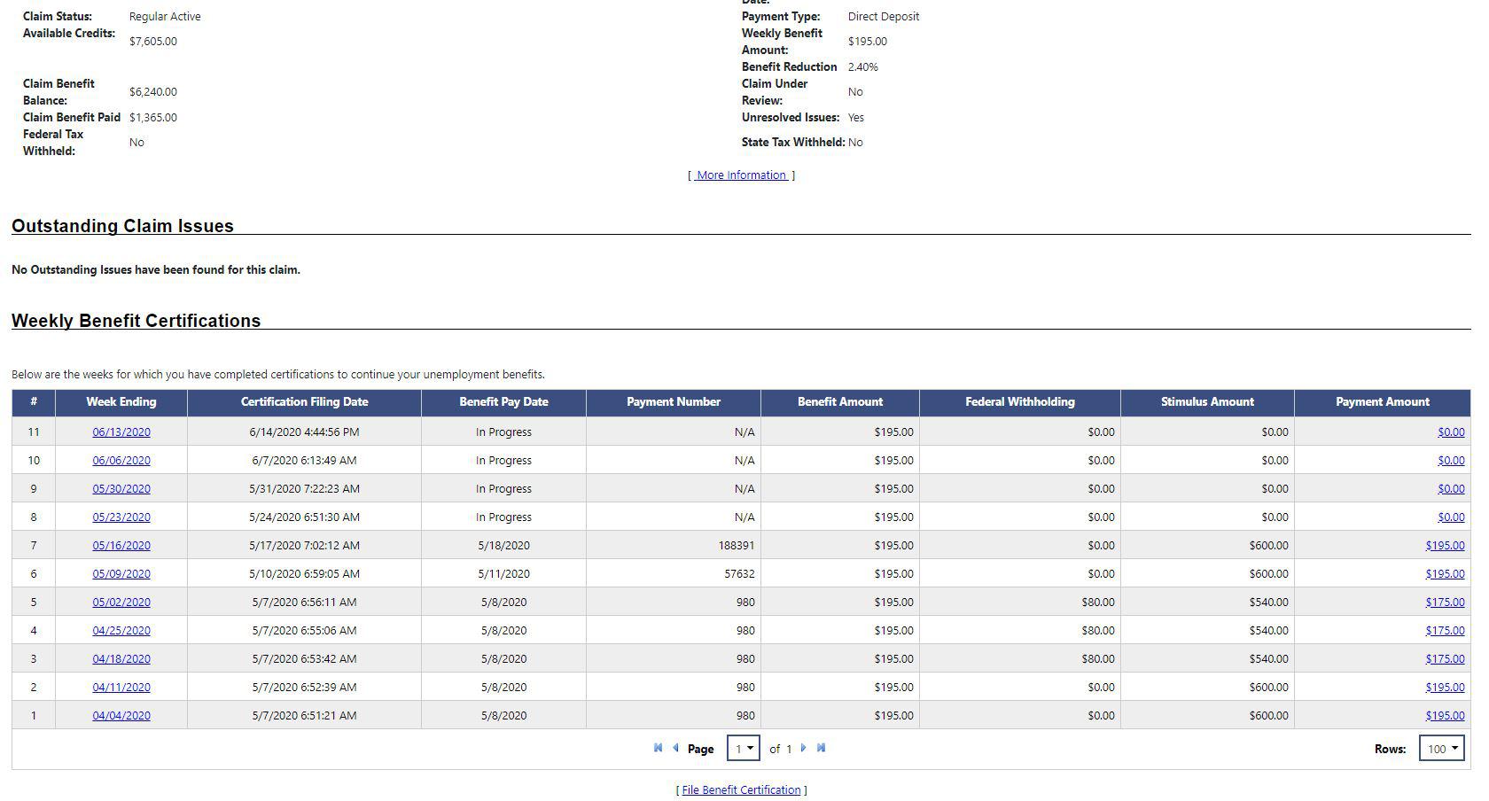Go back one page using previous arrow
The image size is (1489, 801).
pos(675,748)
